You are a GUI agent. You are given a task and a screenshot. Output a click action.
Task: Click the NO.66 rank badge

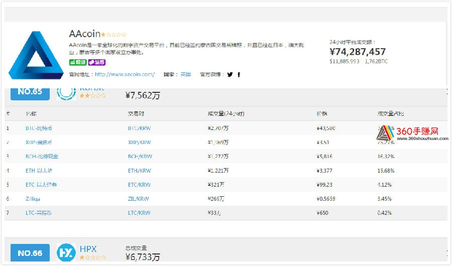(x=30, y=253)
